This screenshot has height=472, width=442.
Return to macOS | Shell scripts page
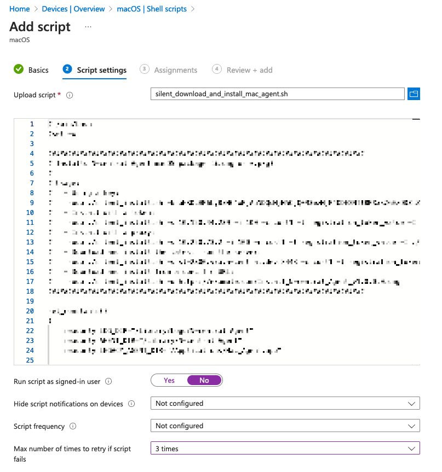coord(152,9)
